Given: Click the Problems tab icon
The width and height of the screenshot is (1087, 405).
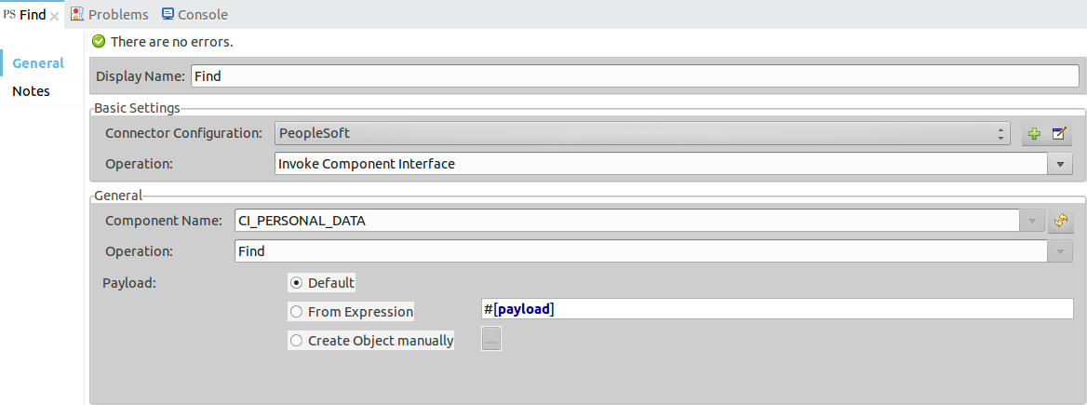Looking at the screenshot, I should coord(77,14).
